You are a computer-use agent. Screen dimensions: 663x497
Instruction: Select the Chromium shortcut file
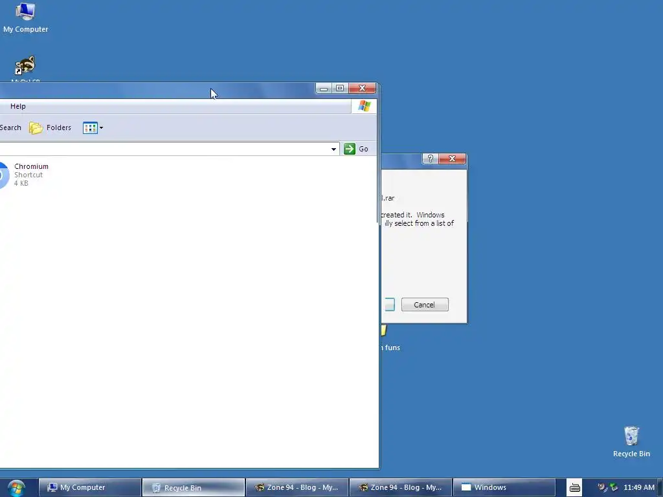25,175
